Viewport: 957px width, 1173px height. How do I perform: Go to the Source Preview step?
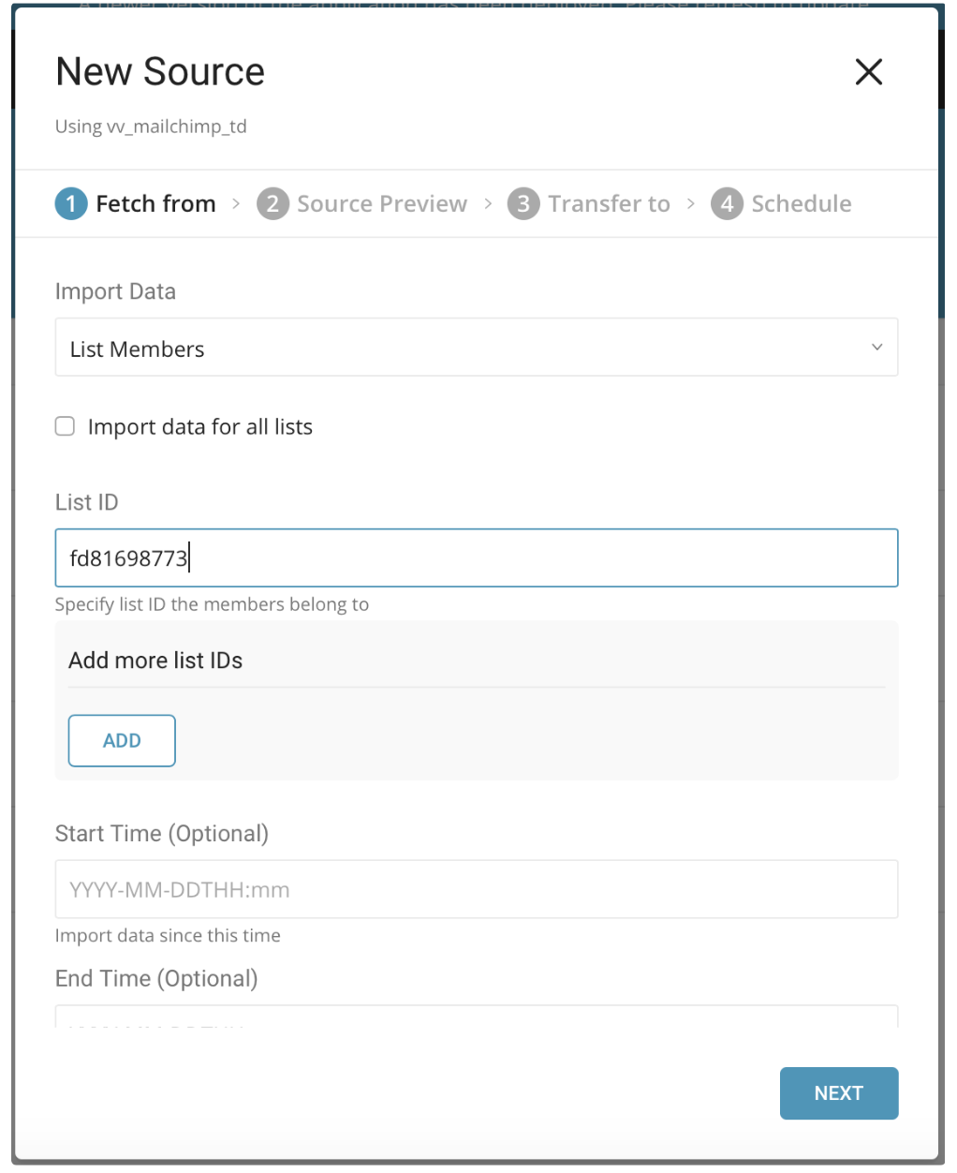381,204
